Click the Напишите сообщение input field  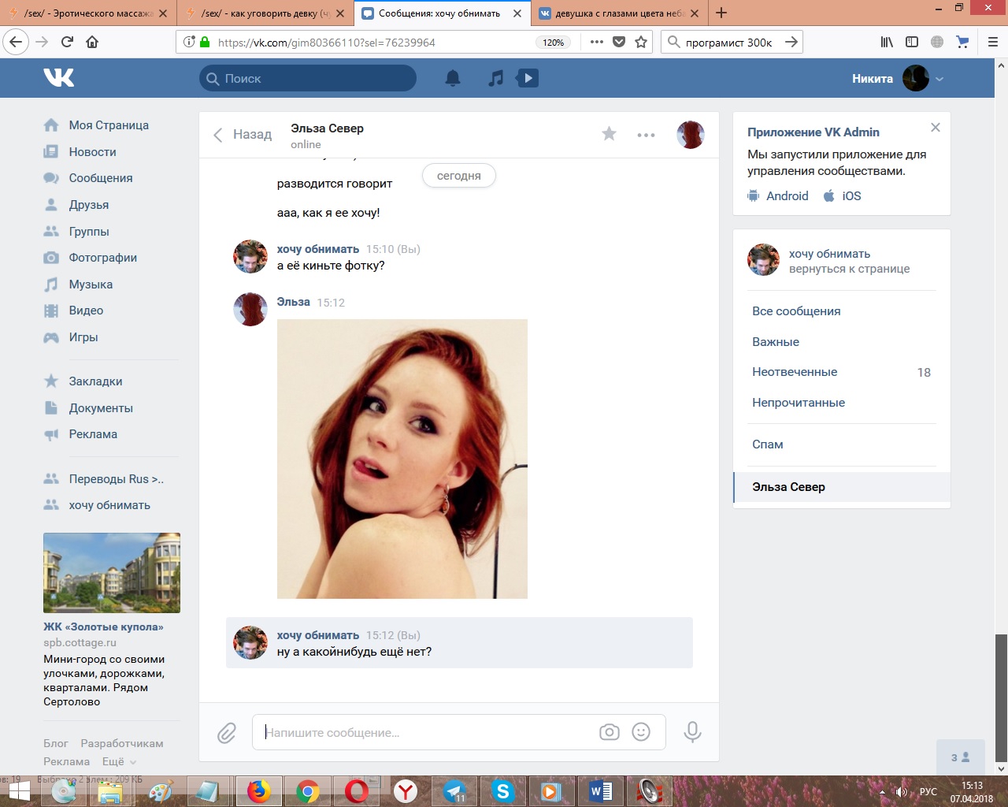click(x=425, y=733)
